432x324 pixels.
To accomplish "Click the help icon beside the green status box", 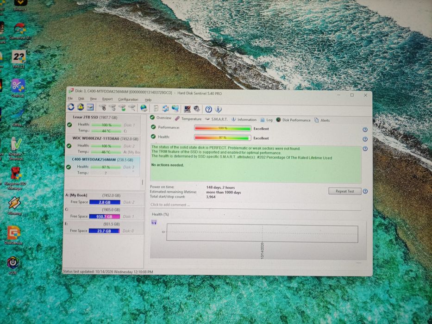I will point(365,149).
